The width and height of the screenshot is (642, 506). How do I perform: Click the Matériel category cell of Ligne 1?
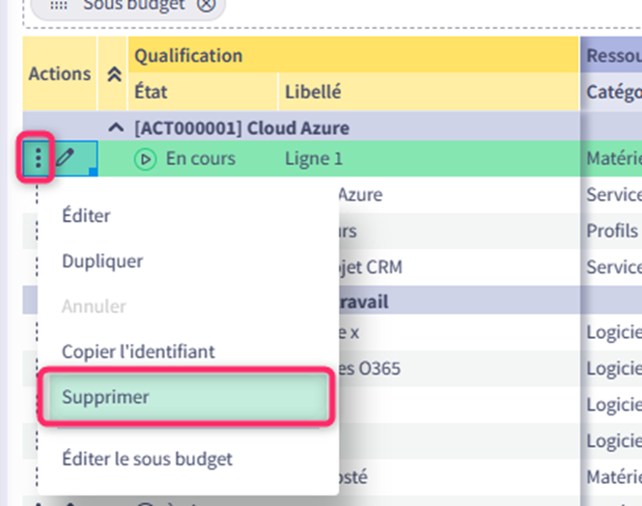click(x=612, y=158)
